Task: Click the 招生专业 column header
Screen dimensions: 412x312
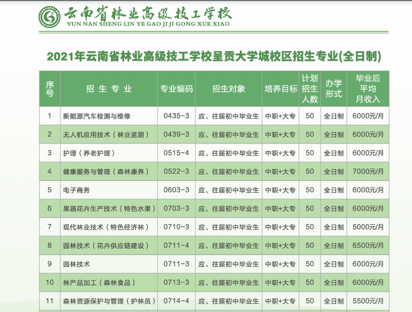Action: click(x=109, y=89)
